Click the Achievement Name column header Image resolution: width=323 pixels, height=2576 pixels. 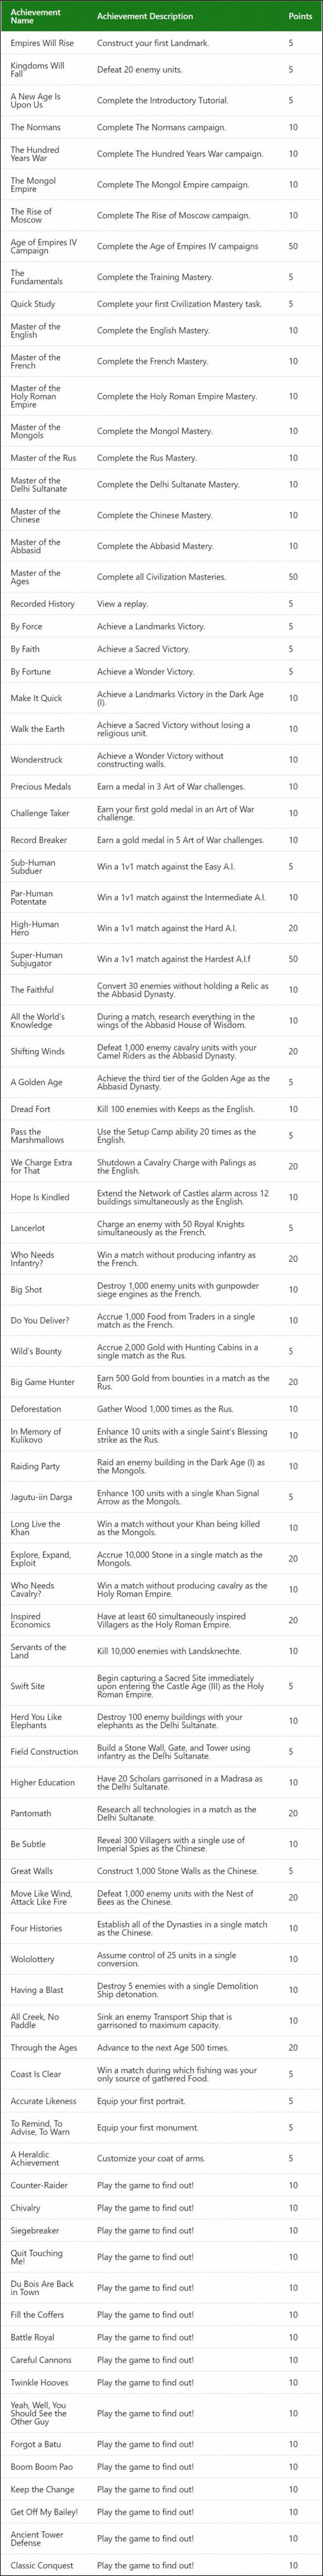[36, 16]
